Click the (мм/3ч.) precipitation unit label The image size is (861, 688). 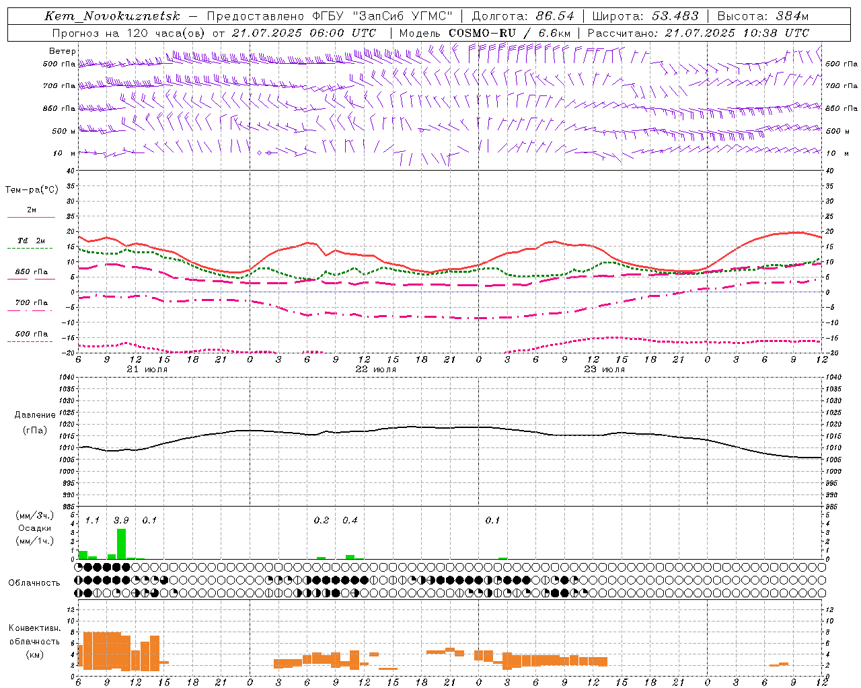point(34,515)
